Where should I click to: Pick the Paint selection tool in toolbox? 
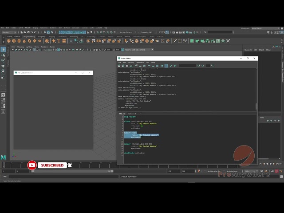point(3,60)
